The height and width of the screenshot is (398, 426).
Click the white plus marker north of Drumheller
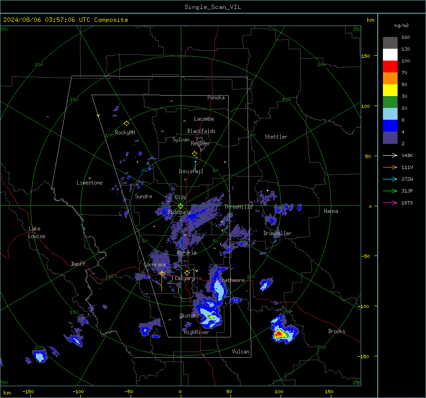point(267,190)
